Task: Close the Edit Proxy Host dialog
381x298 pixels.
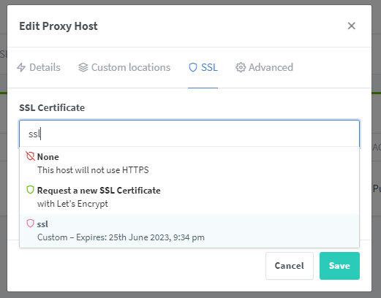Action: click(x=351, y=26)
